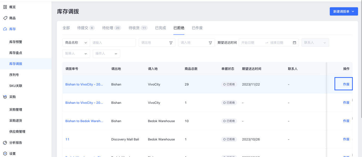Click the 库存 house icon in sidebar
This screenshot has width=362, height=157.
tap(5, 29)
